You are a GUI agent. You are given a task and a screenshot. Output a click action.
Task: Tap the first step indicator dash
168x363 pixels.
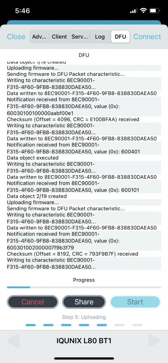coord(31,325)
